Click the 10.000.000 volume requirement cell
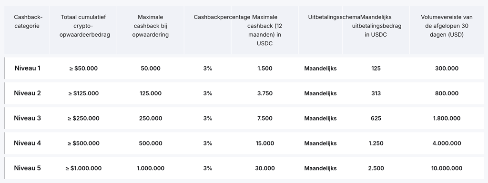 pos(447,168)
